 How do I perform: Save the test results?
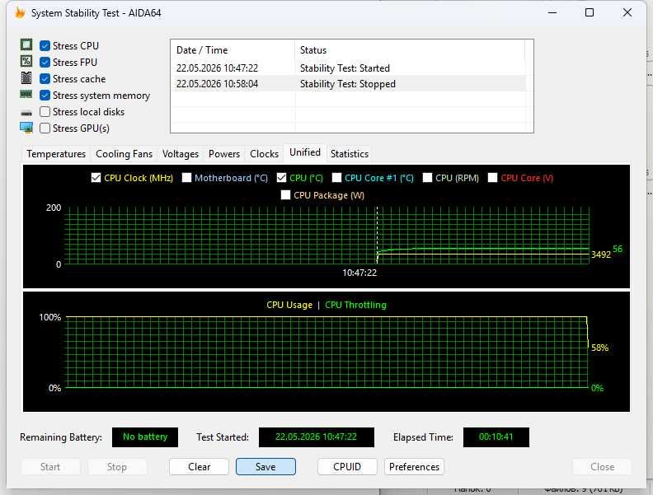265,467
